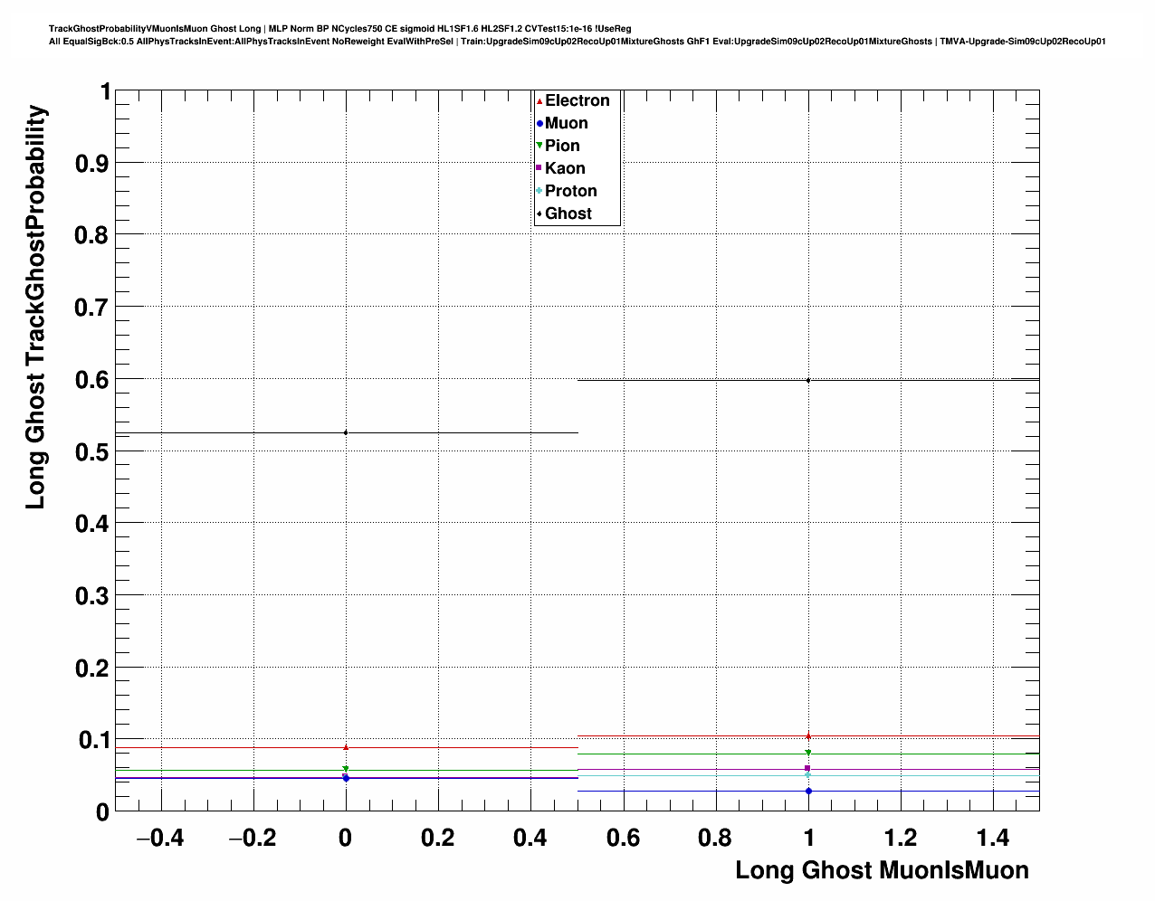This screenshot has height=901, width=1155.
Task: Click the x-axis tick label 1.2
Action: pyautogui.click(x=901, y=838)
